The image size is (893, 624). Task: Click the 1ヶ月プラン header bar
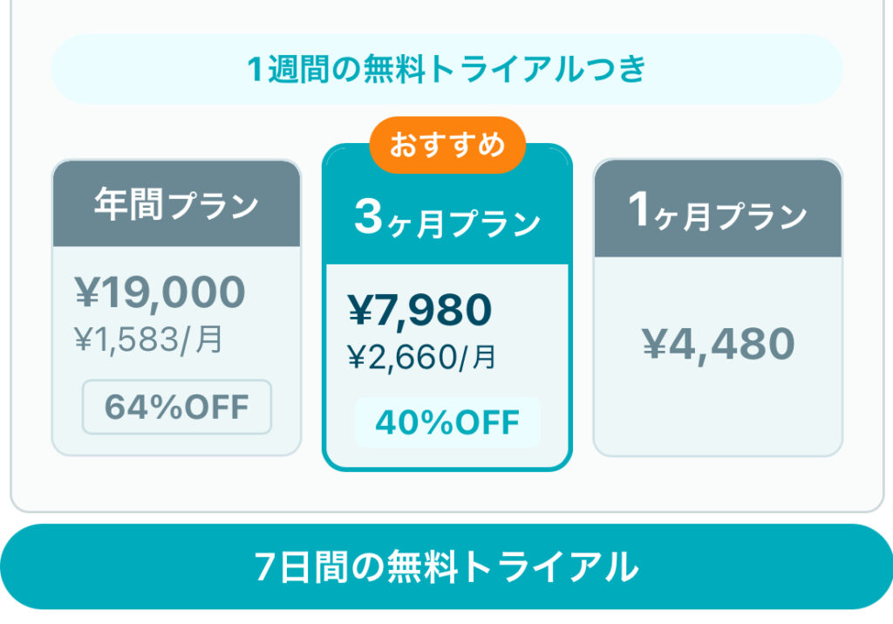click(717, 209)
